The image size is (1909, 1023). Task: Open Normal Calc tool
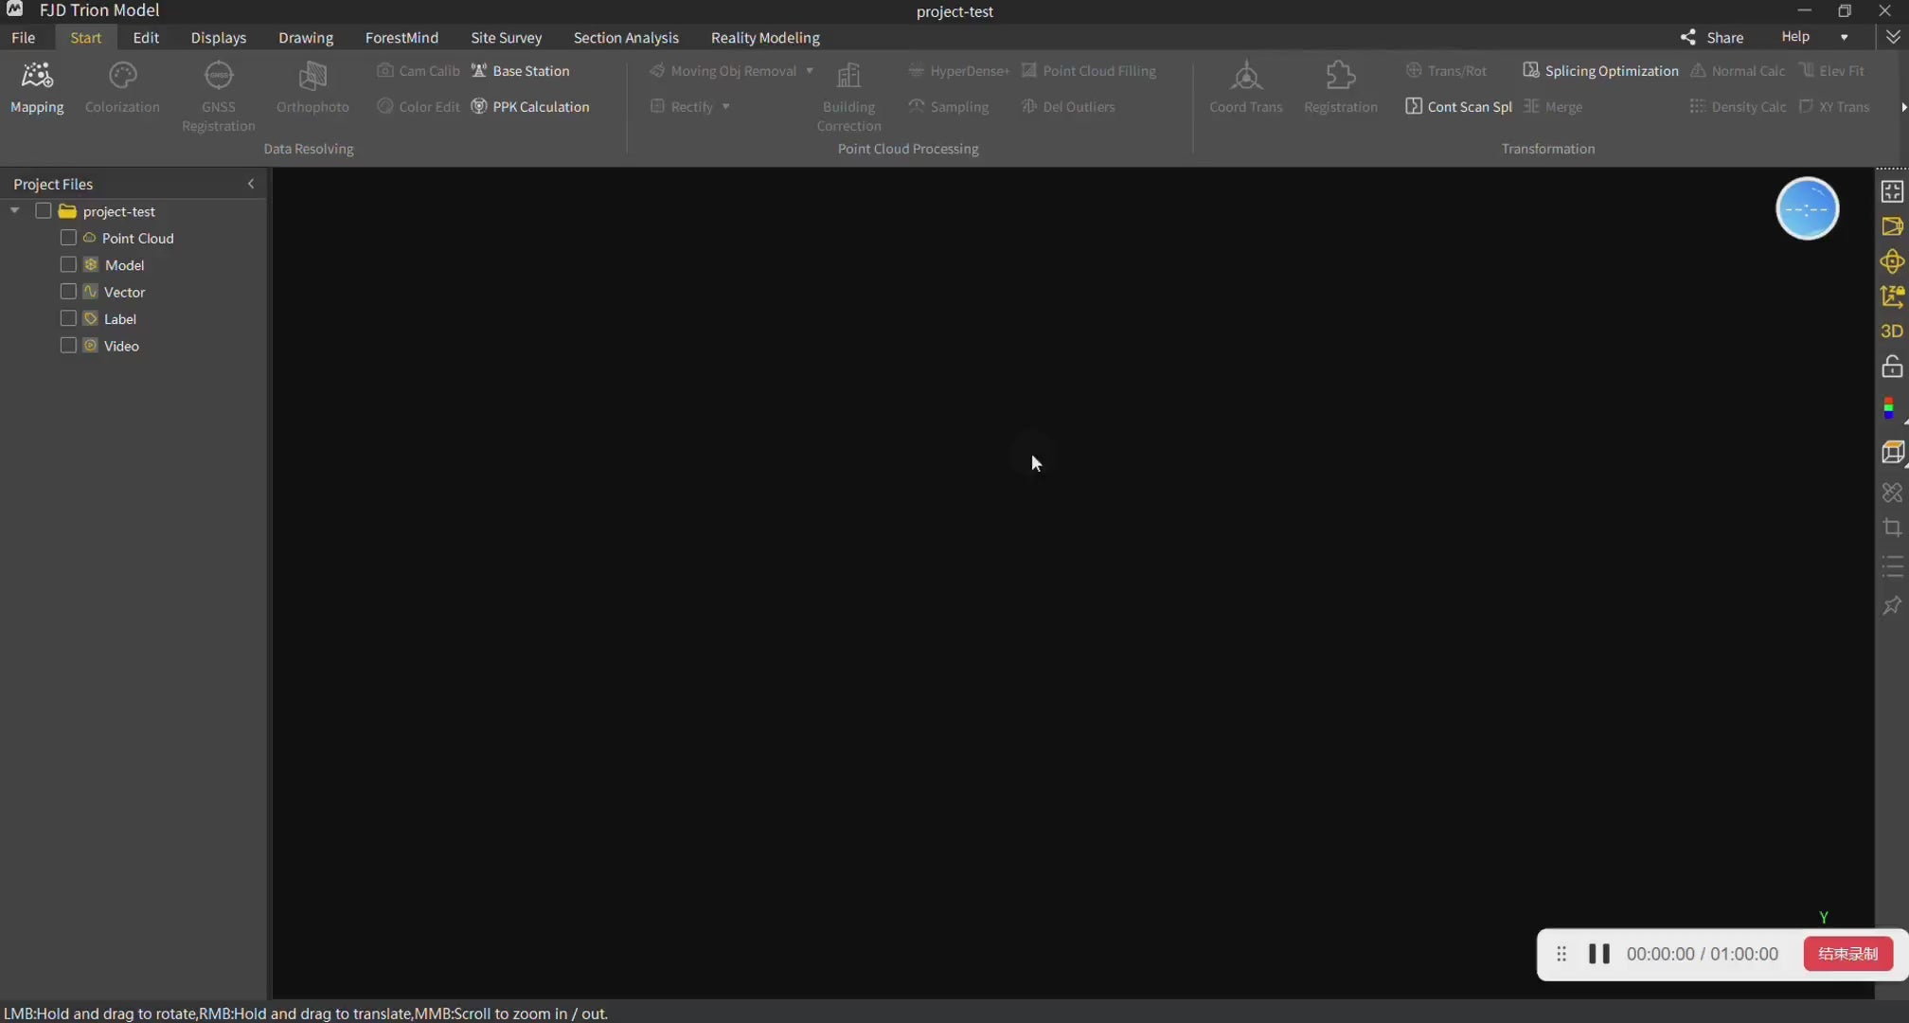click(1738, 71)
